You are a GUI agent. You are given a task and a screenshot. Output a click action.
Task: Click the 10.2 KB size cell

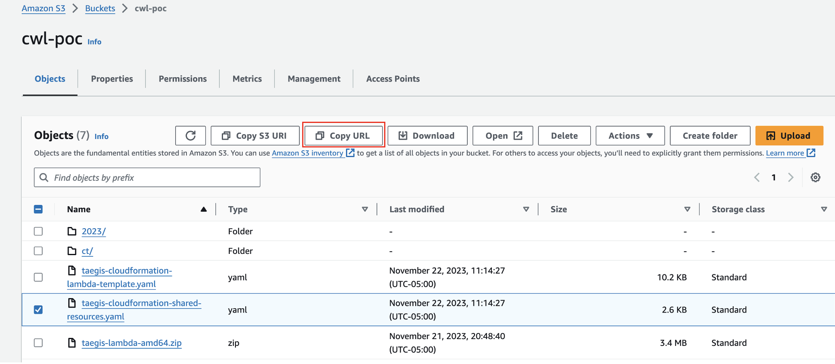pyautogui.click(x=672, y=278)
